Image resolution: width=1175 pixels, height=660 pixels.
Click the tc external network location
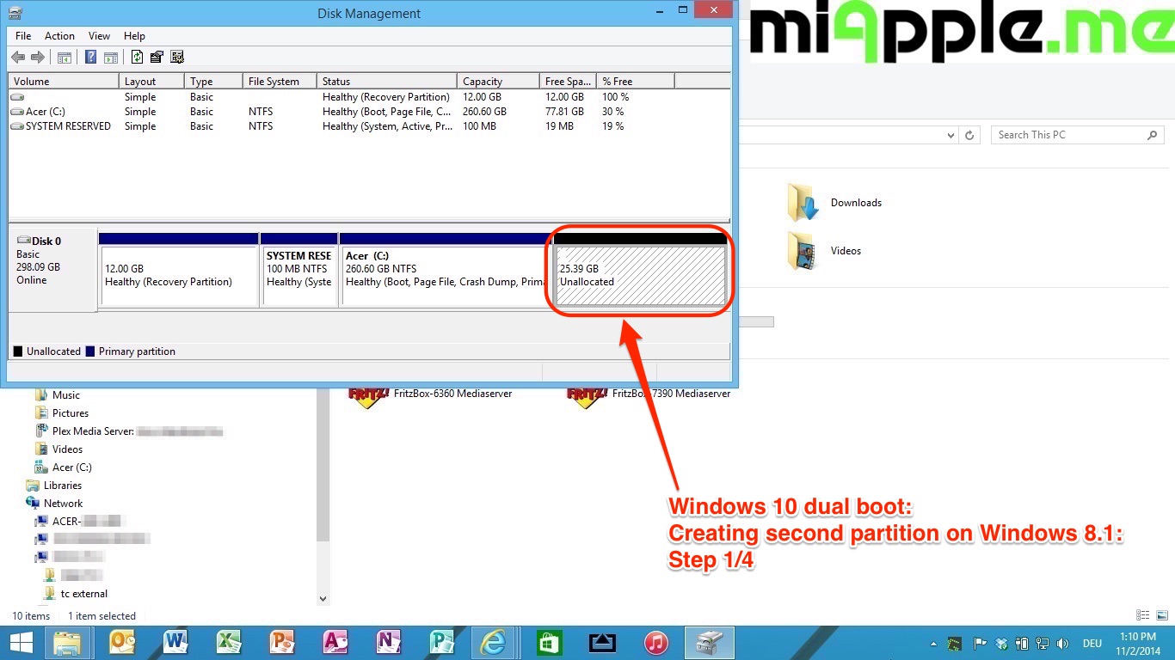pos(83,593)
